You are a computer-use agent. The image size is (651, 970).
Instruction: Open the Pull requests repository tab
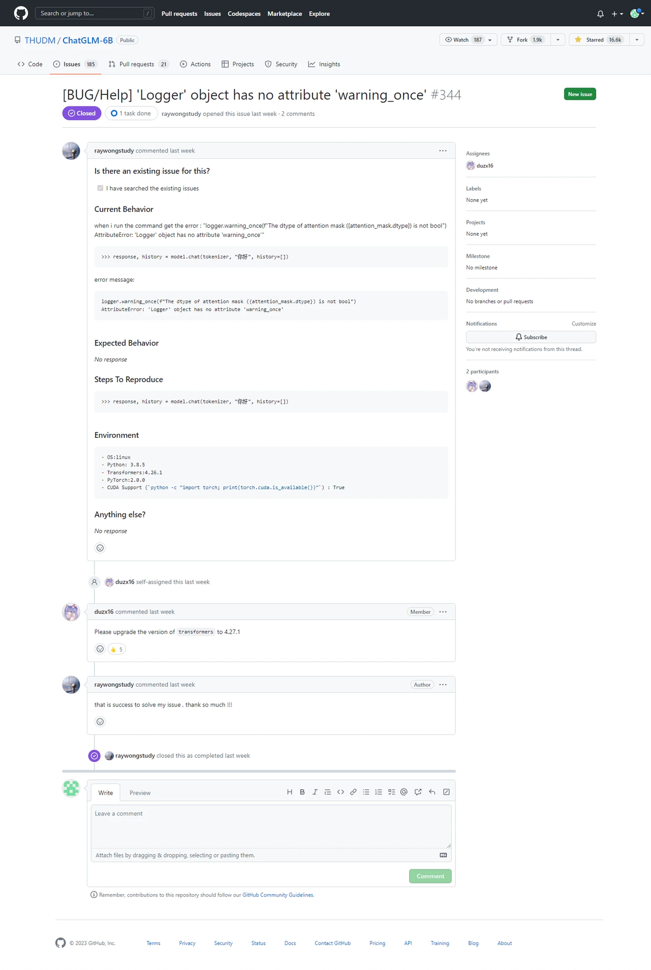(137, 64)
